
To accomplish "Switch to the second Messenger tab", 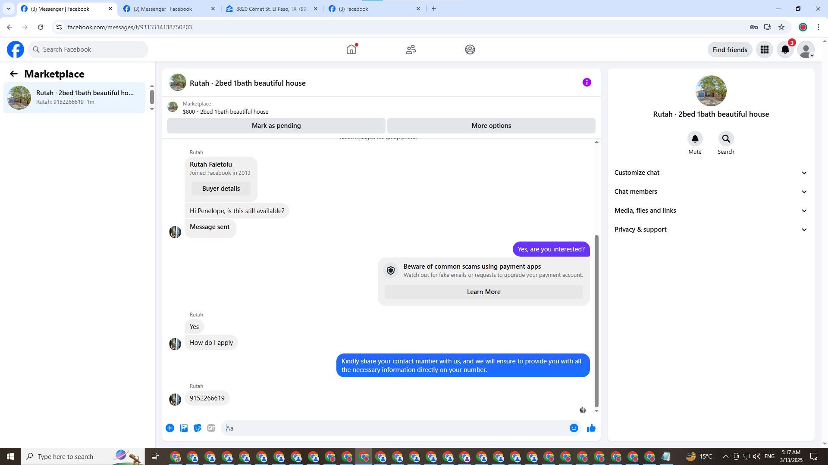I will click(169, 9).
